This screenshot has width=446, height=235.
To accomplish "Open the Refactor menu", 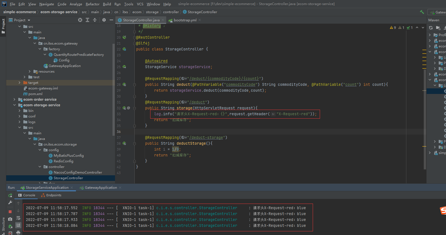I will tap(93, 4).
